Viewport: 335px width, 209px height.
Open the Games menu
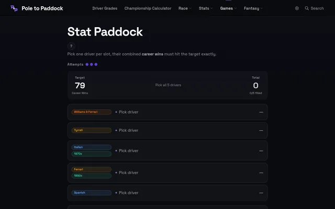tap(228, 8)
